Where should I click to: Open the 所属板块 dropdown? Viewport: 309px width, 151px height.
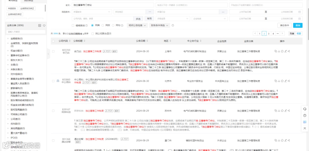point(92,12)
